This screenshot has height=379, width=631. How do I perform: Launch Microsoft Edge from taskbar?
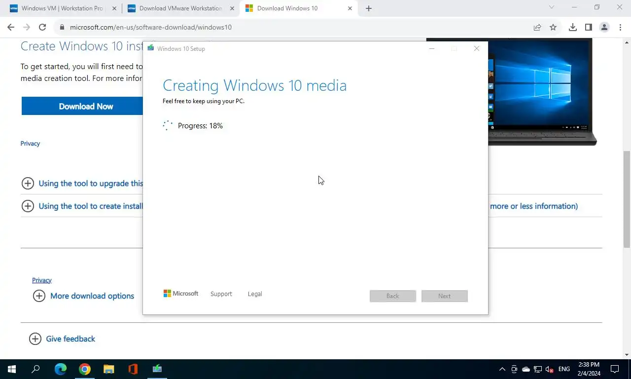point(61,369)
